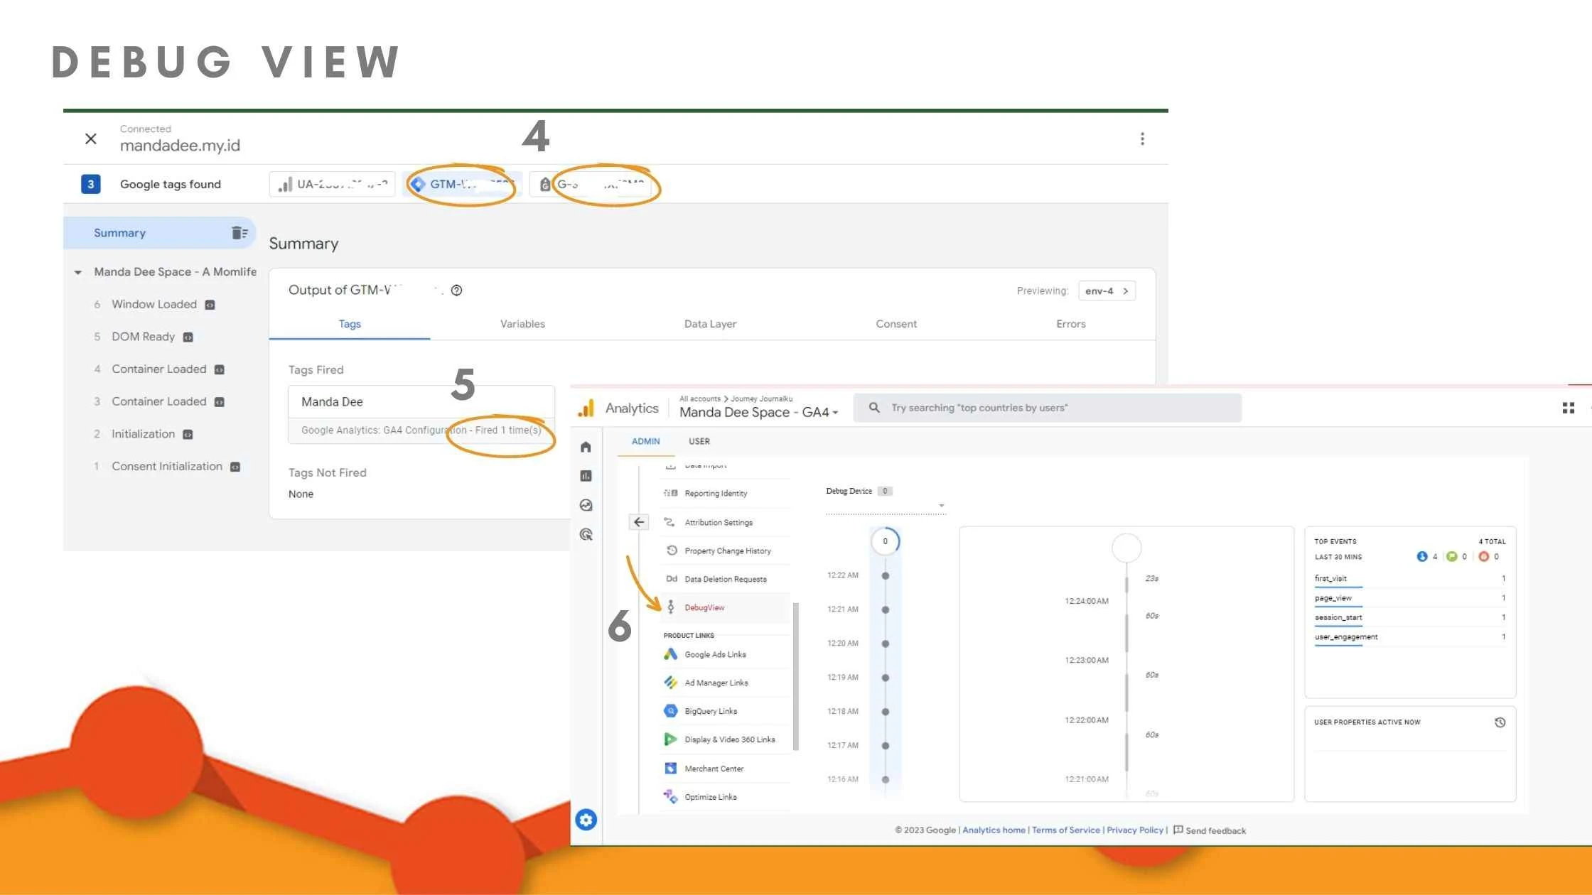Toggle Debug Device indicator button
Image resolution: width=1592 pixels, height=895 pixels.
887,491
